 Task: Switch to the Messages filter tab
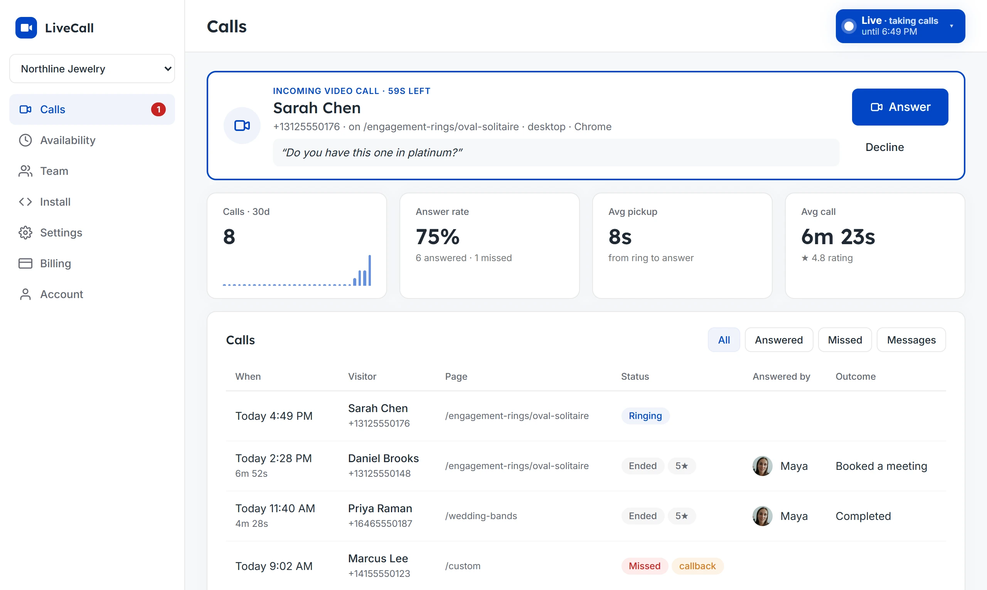pos(911,340)
